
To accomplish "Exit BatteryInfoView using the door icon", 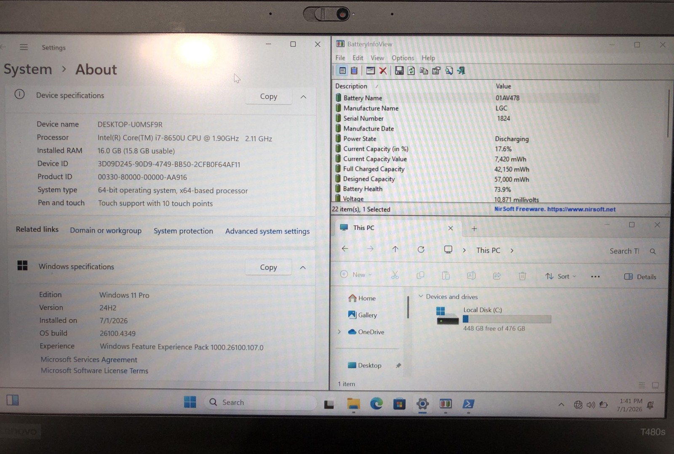I will (461, 71).
